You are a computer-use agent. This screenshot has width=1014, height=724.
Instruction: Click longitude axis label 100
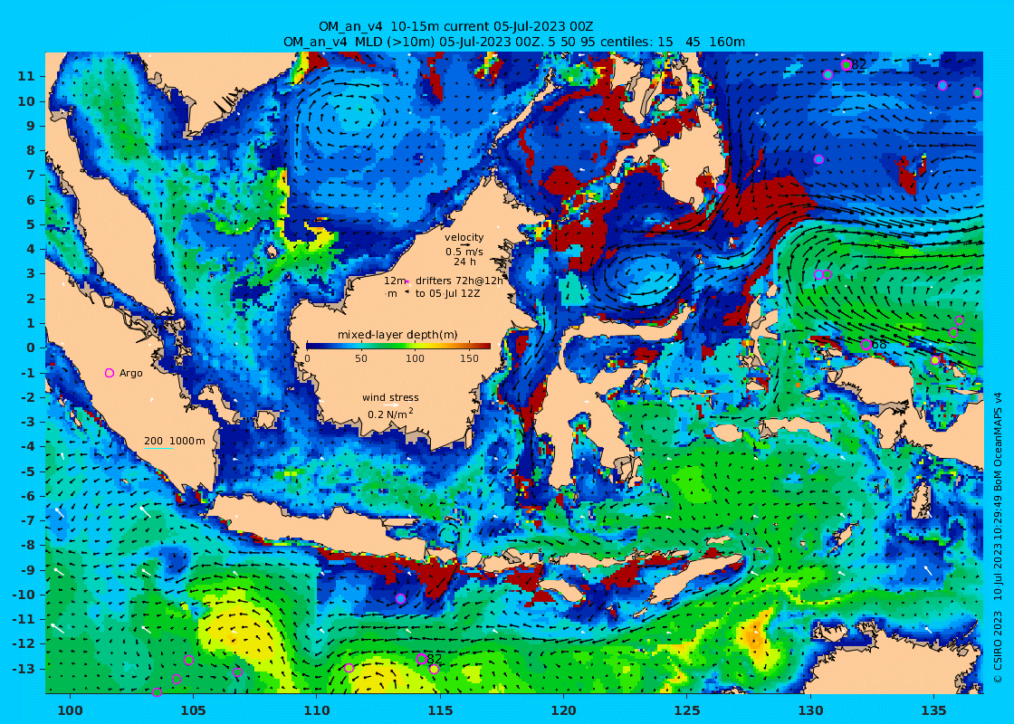(70, 710)
